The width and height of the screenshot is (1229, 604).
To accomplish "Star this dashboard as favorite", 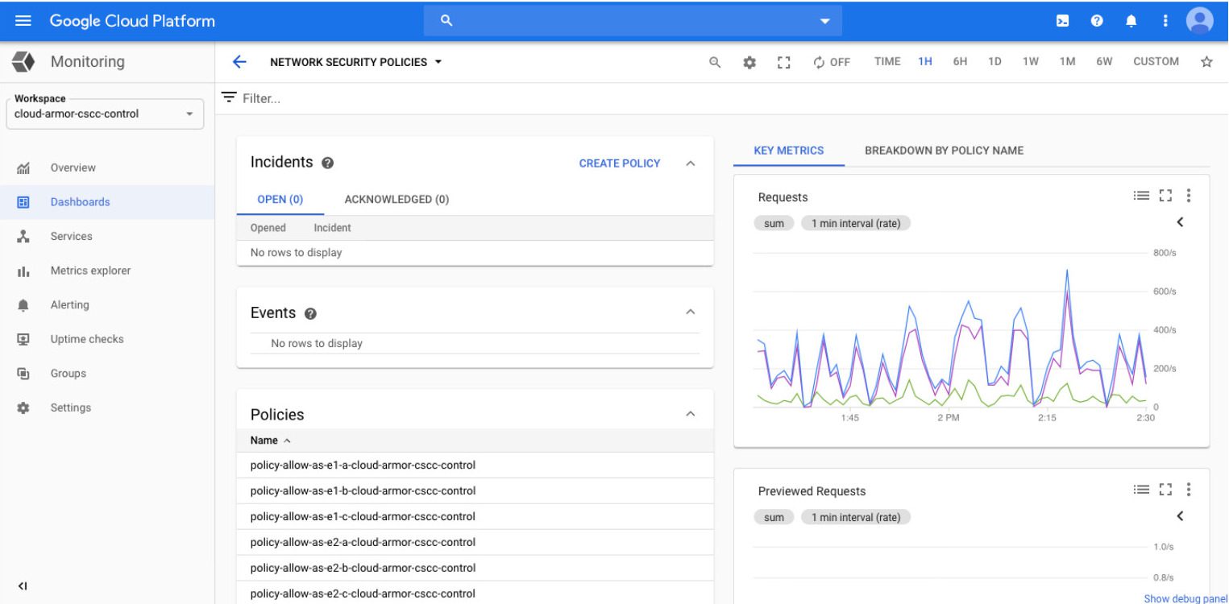I will tap(1206, 61).
